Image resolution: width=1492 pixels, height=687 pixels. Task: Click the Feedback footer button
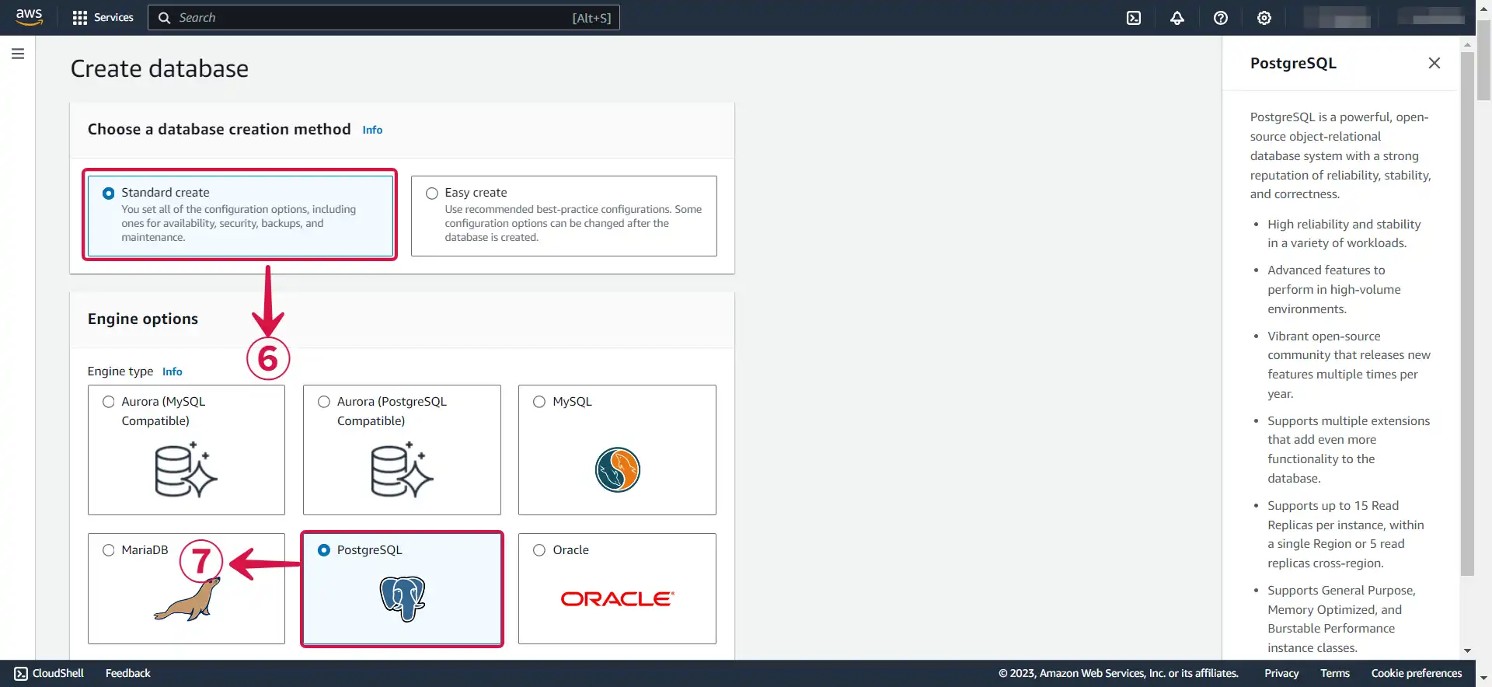click(128, 673)
